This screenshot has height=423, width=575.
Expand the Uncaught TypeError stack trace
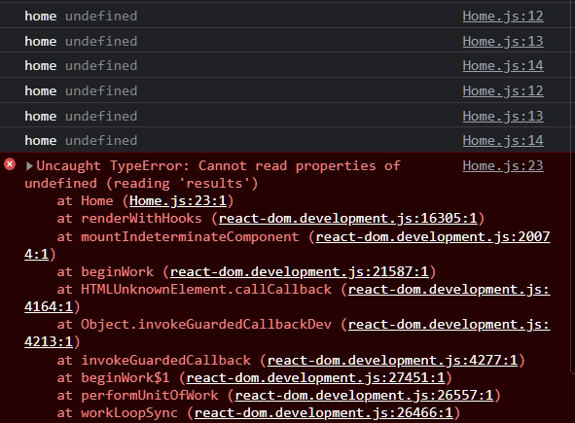click(x=29, y=166)
